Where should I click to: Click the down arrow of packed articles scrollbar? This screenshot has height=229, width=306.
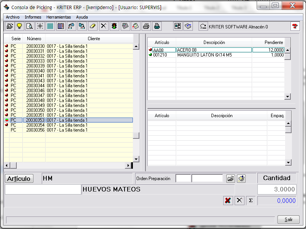point(288,162)
